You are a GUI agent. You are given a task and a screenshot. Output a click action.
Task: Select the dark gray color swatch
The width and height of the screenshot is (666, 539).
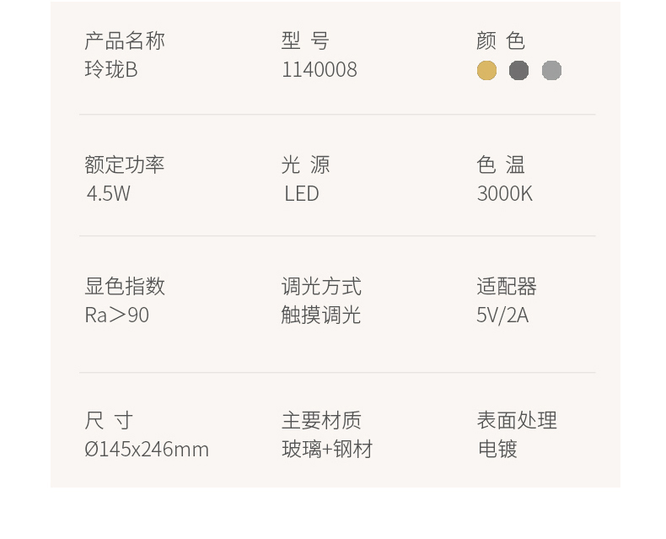519,71
